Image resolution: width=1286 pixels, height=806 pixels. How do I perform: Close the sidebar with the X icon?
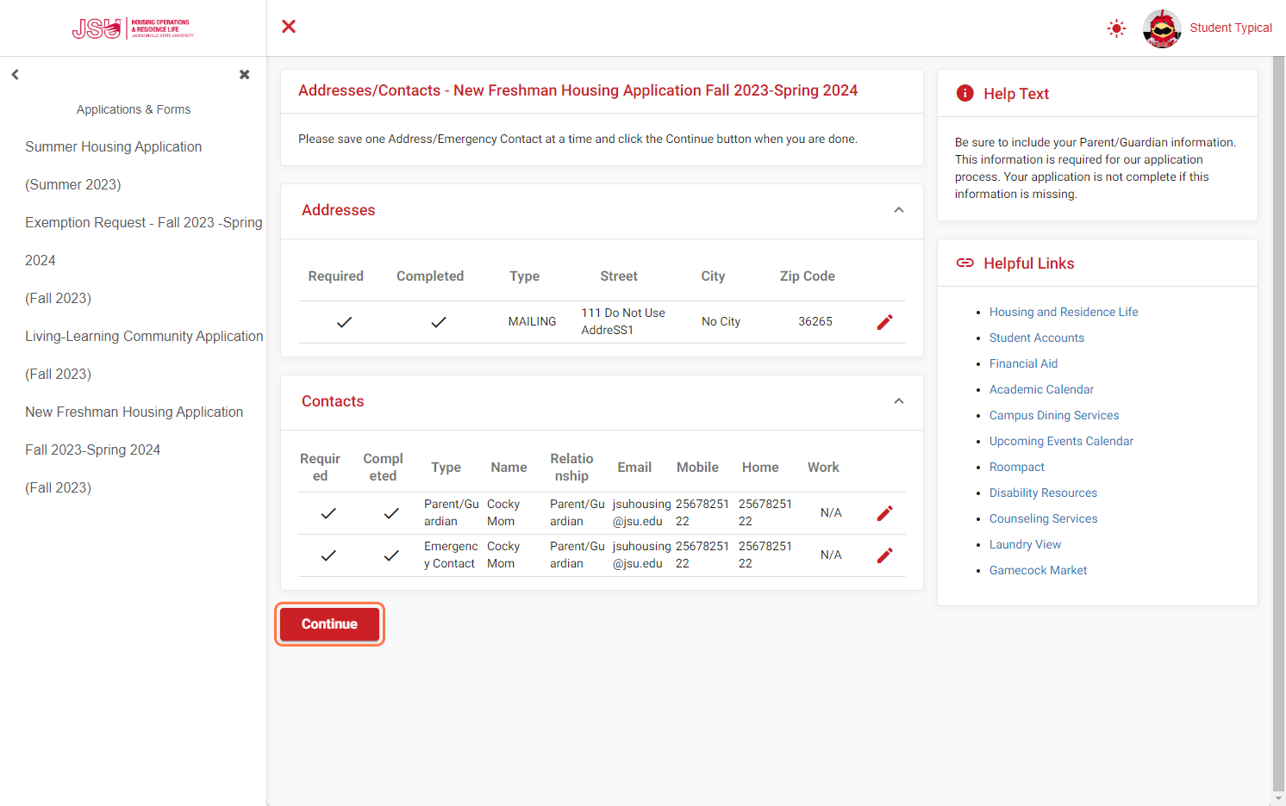[x=245, y=75]
